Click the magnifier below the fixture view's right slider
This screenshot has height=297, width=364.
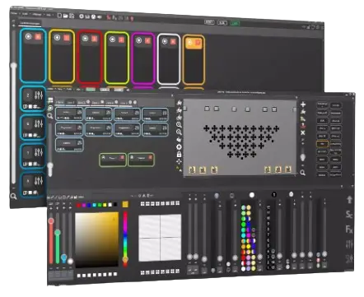pos(303,173)
